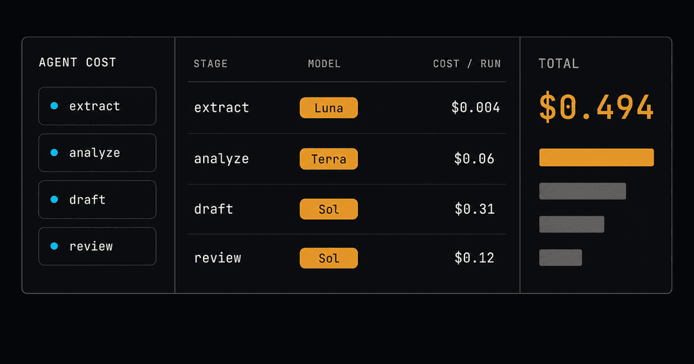Open the draft stage in sidebar
The image size is (694, 364).
click(98, 200)
